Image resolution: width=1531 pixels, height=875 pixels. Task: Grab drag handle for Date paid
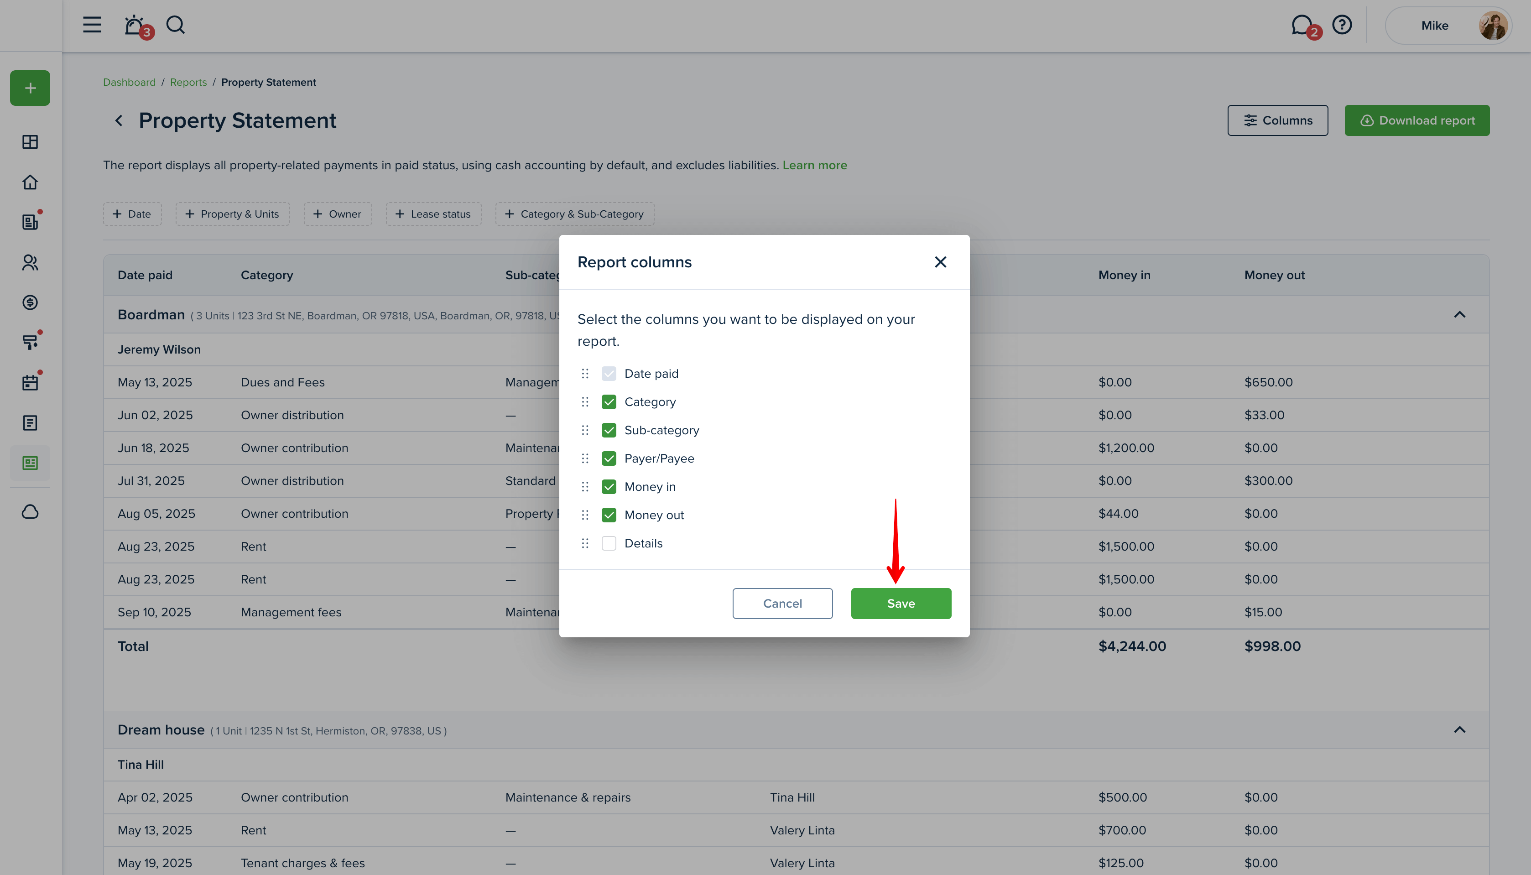(585, 373)
